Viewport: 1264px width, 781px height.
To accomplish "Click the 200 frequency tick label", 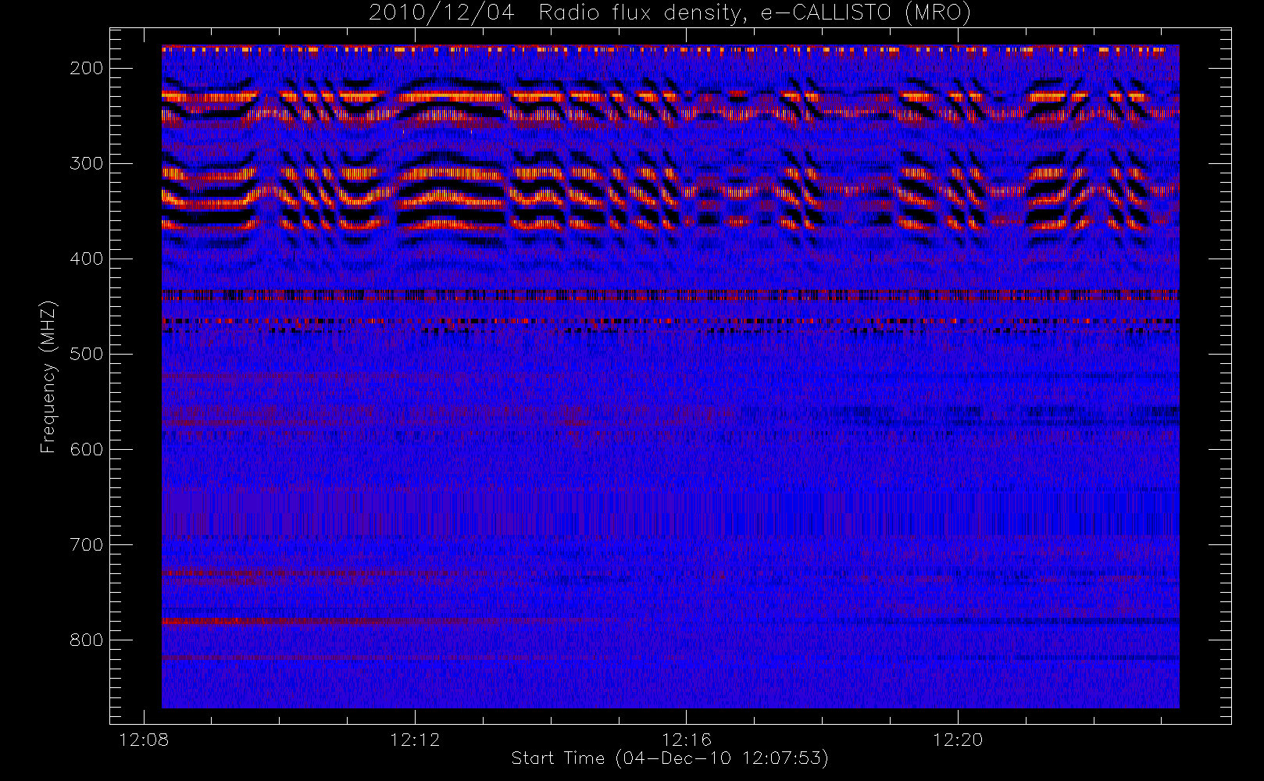I will pyautogui.click(x=86, y=68).
